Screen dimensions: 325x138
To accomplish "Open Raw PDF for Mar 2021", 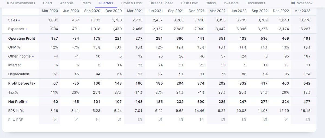I will click(140, 120).
